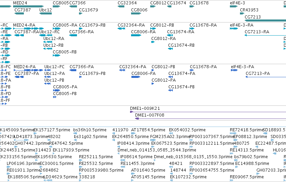Click the Ubc12 gene label
This screenshot has height=182, width=286.
46,10
